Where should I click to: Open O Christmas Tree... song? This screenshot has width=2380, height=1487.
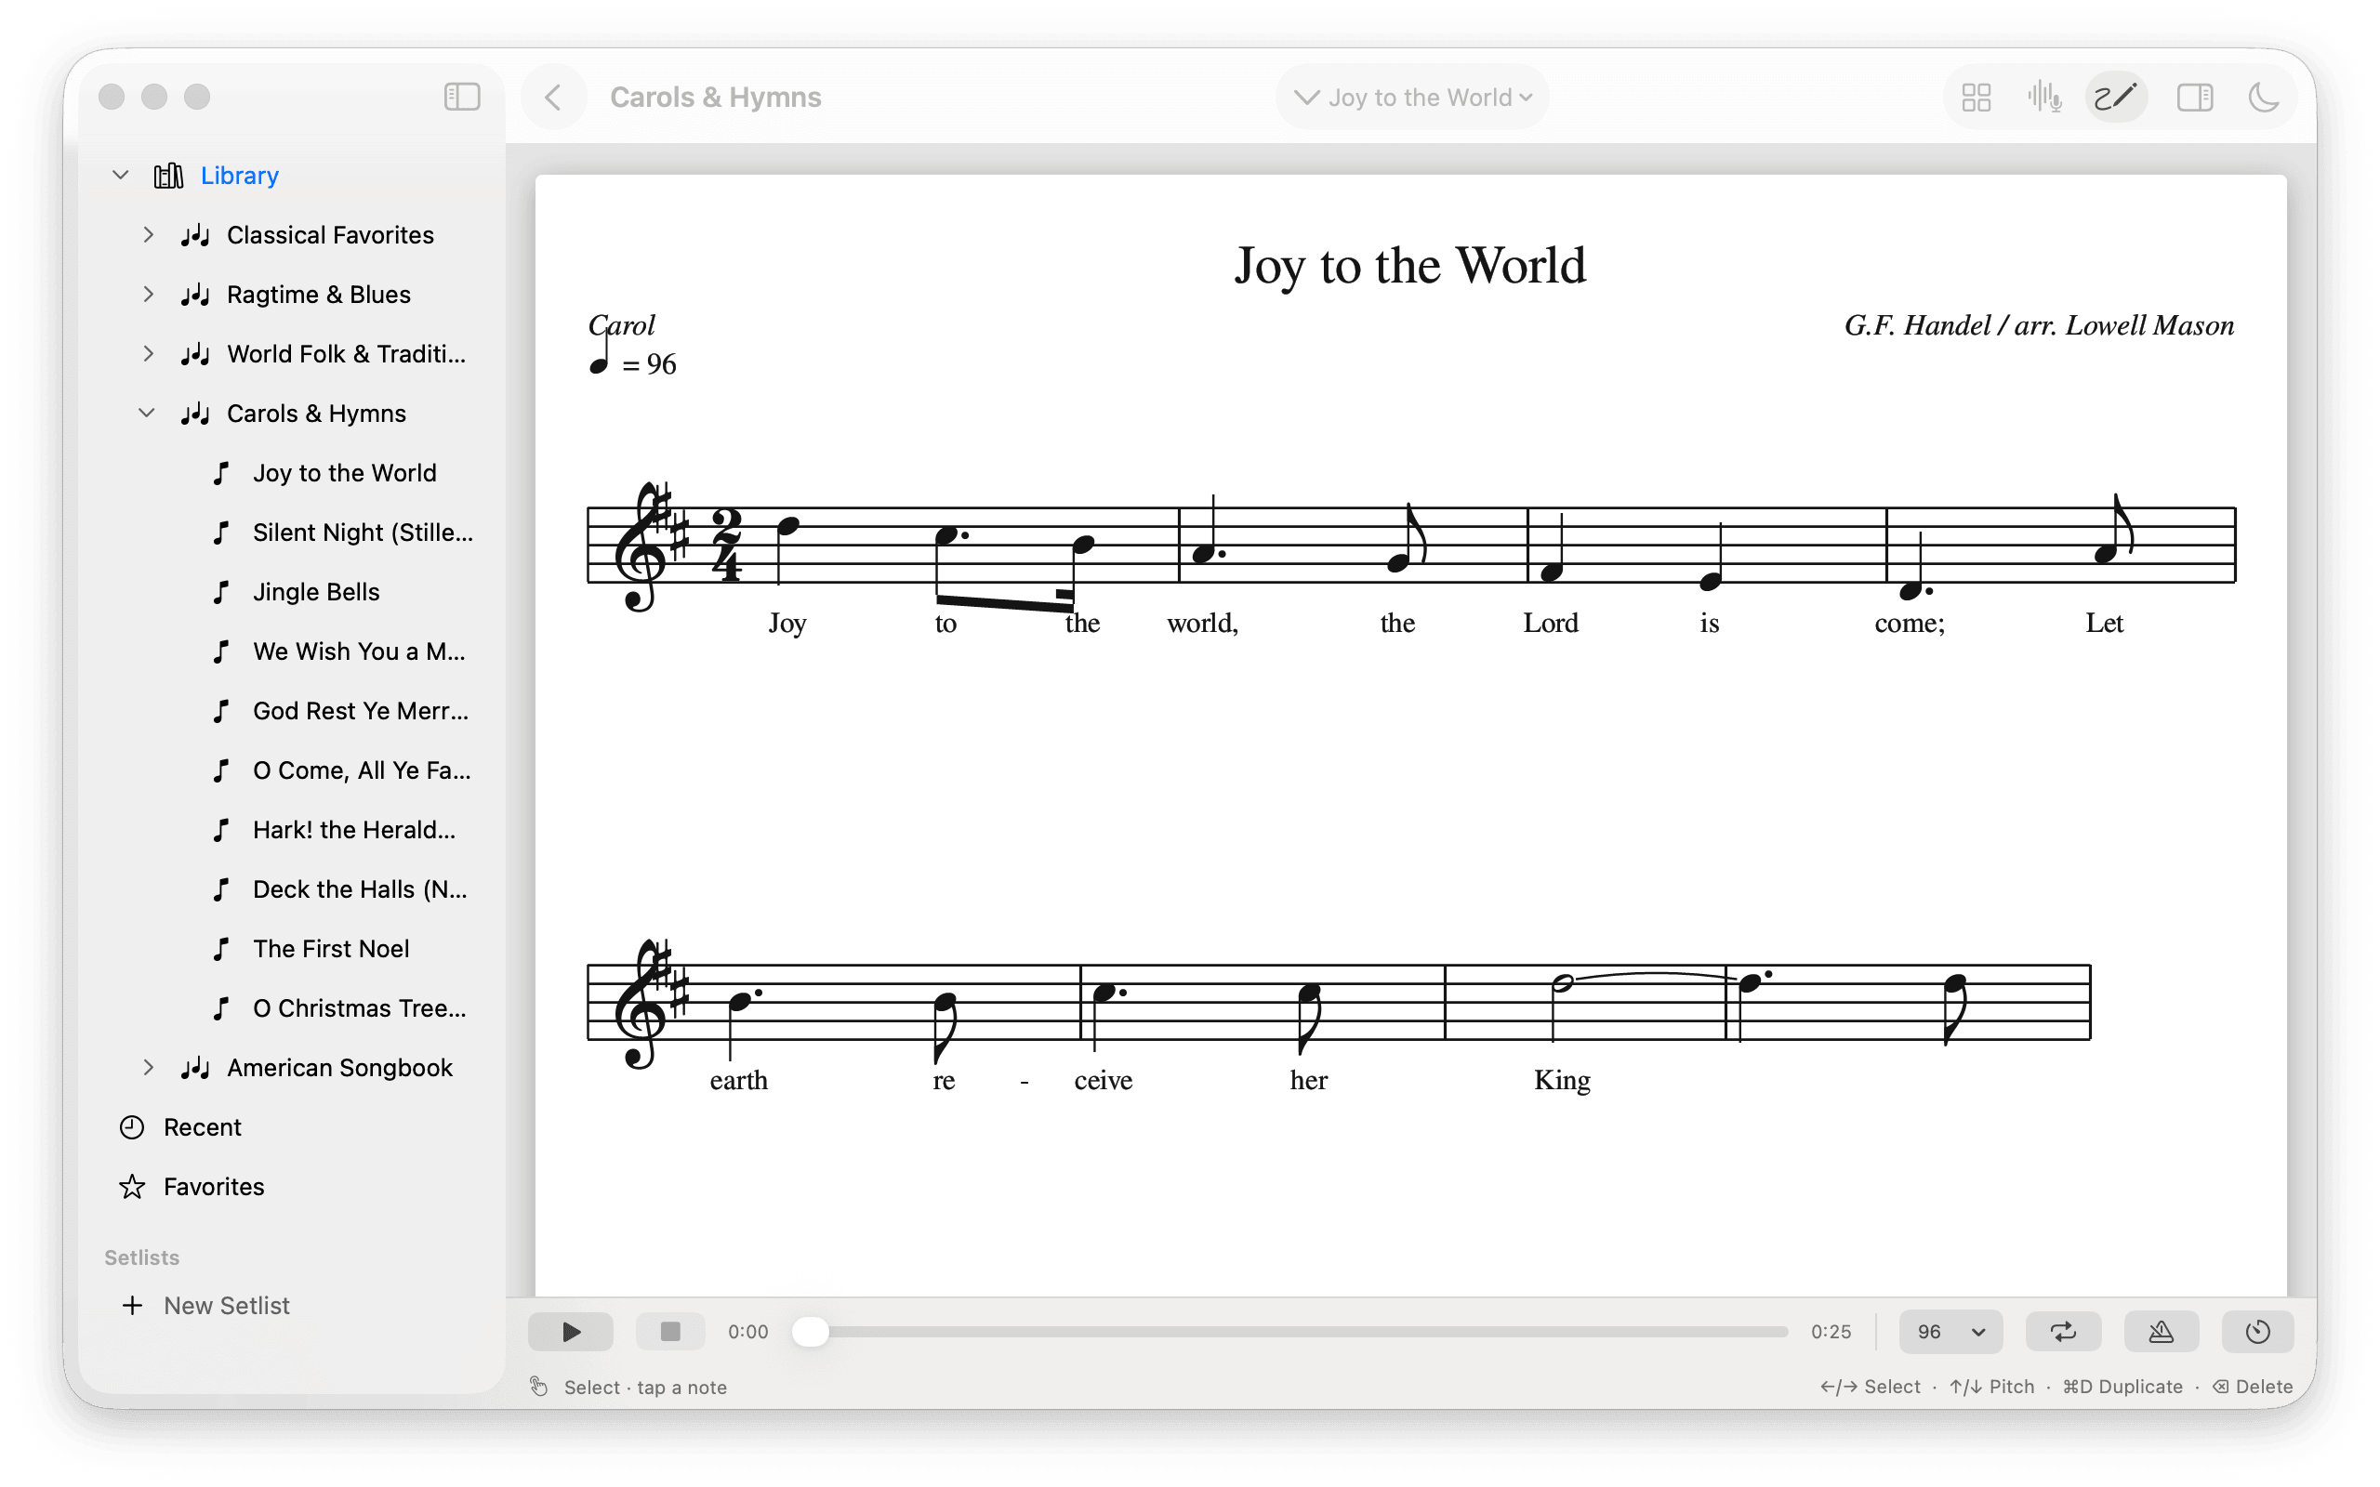(x=359, y=1008)
